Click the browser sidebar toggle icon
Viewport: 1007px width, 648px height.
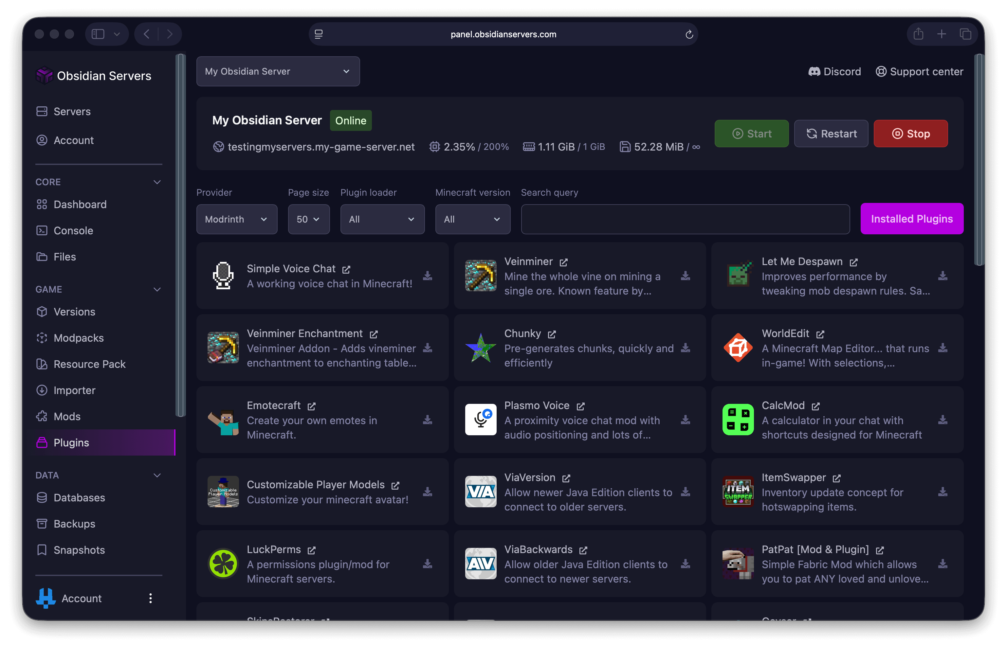(98, 34)
